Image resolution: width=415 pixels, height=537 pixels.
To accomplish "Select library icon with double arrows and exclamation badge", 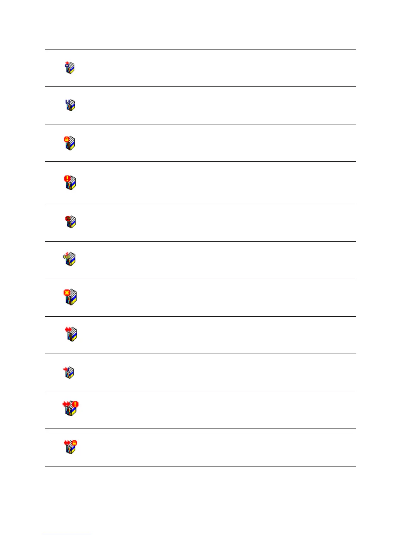I will pyautogui.click(x=71, y=408).
